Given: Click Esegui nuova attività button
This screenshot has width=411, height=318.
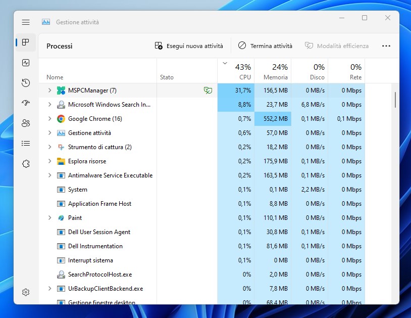Looking at the screenshot, I should (x=189, y=46).
